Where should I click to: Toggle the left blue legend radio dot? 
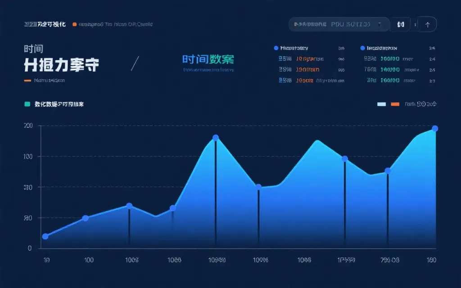click(276, 48)
